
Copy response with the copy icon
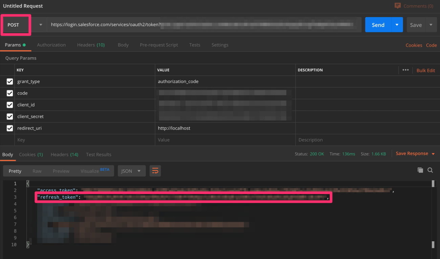pos(420,170)
